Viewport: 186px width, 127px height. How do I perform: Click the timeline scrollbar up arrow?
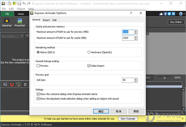(x=184, y=90)
